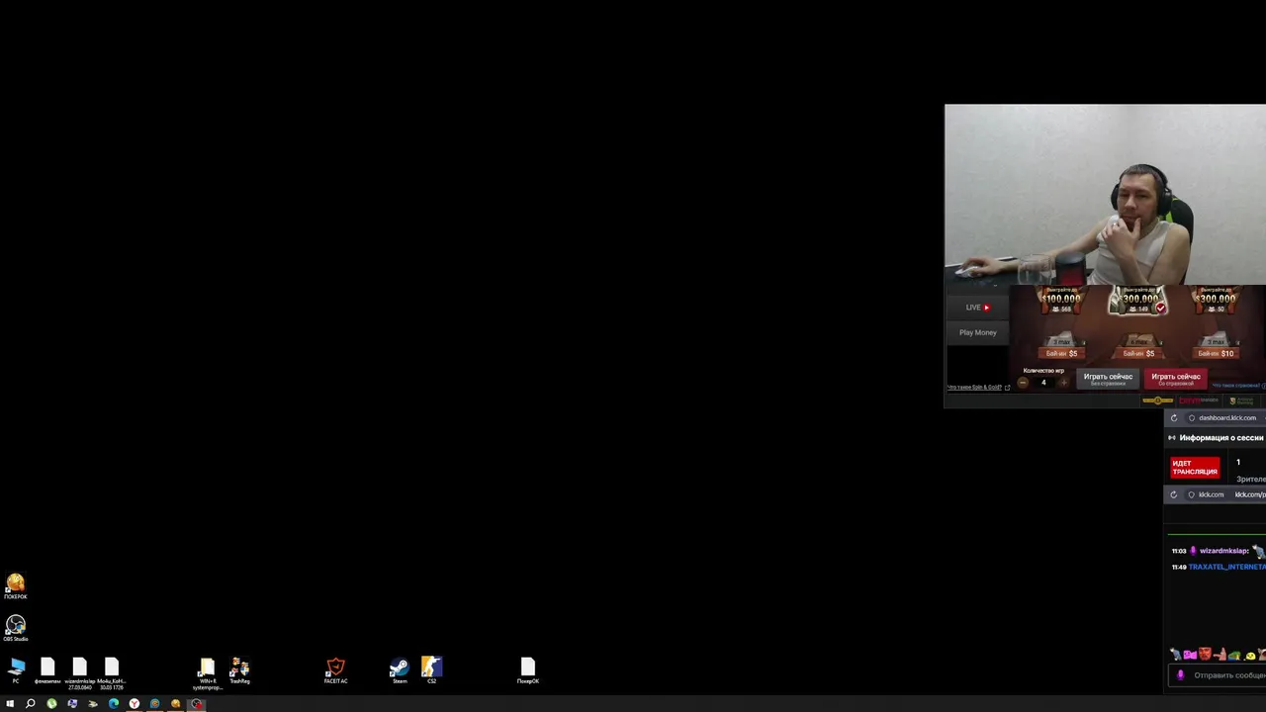The height and width of the screenshot is (712, 1266).
Task: Reload the dashboard.kick.com page
Action: (x=1174, y=418)
